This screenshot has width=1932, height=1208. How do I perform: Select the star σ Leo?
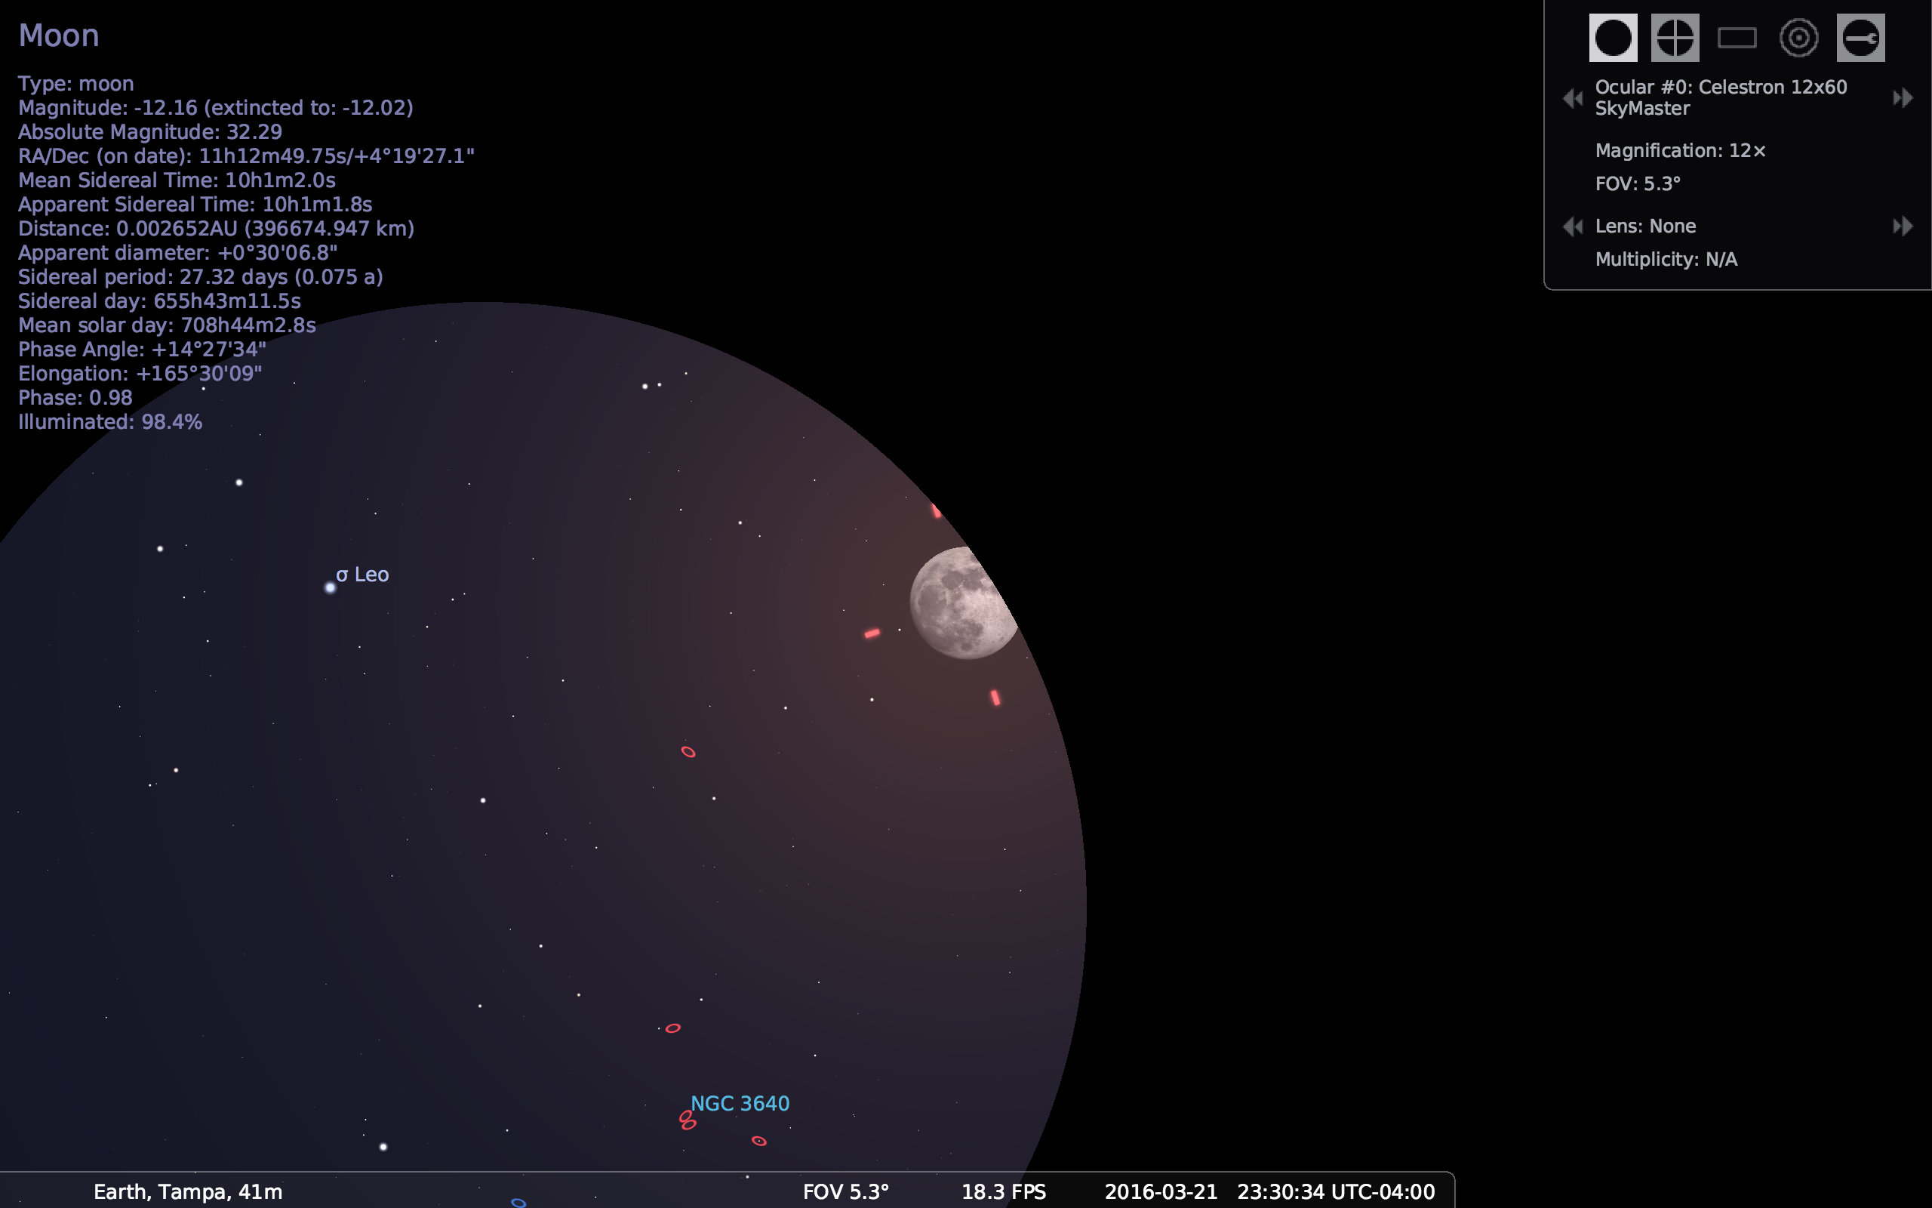pyautogui.click(x=330, y=588)
